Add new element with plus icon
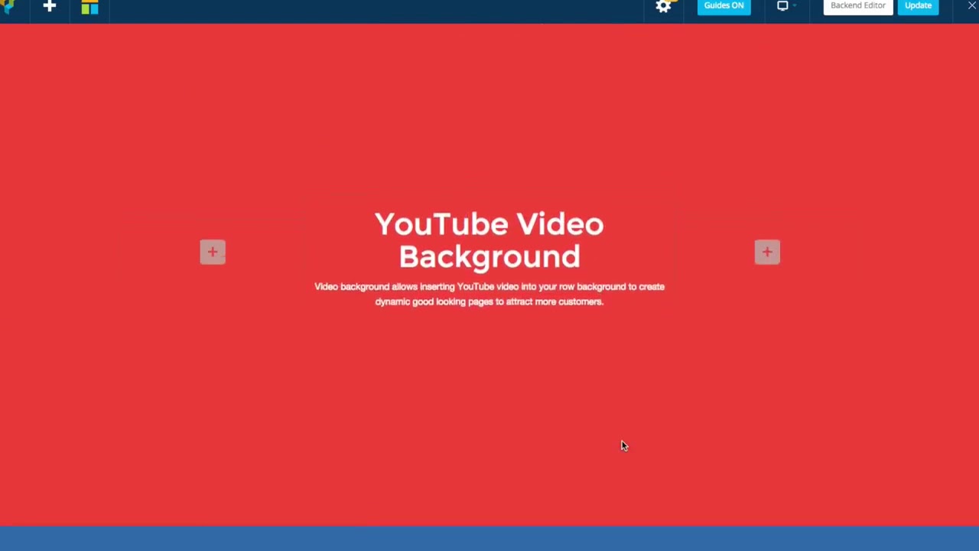Viewport: 979px width, 551px height. click(50, 6)
